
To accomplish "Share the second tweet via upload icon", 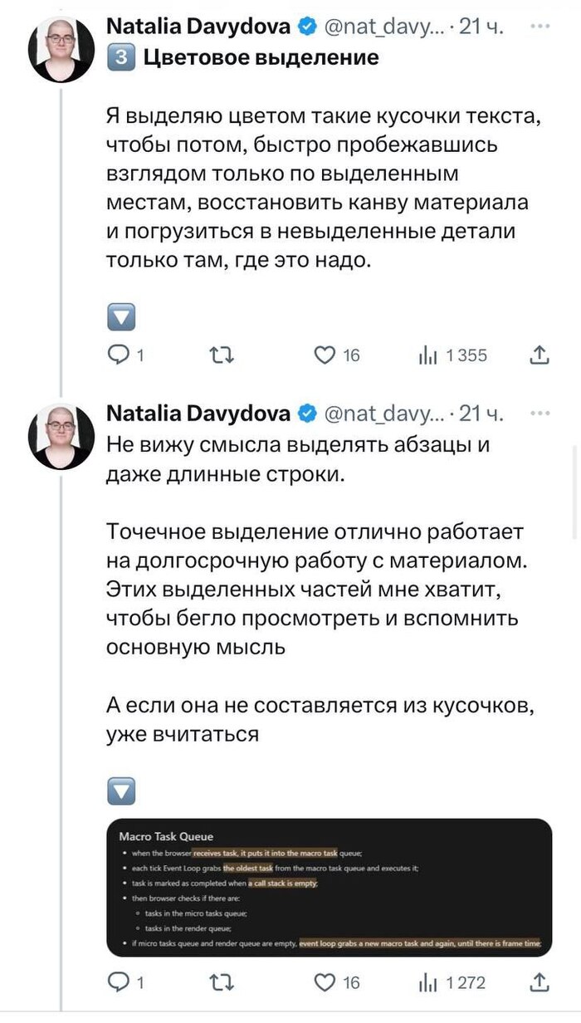I will click(539, 982).
